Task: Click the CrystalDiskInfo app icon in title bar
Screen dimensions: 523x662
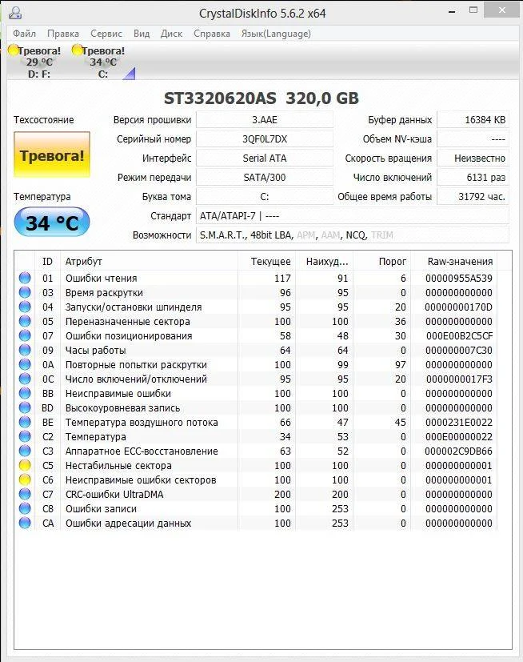Action: [x=15, y=13]
